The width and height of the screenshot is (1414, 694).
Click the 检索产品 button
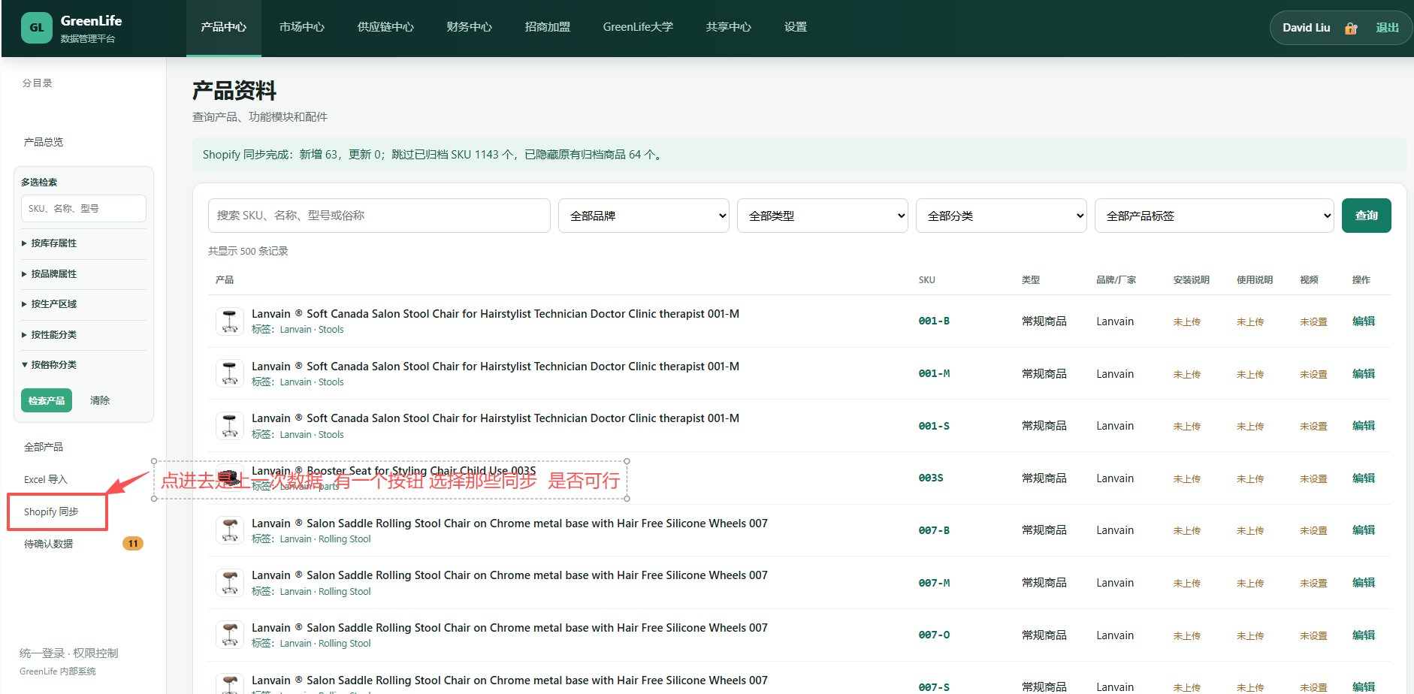click(47, 400)
